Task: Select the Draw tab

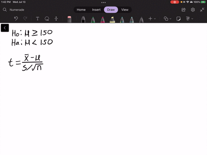Action: [x=111, y=10]
